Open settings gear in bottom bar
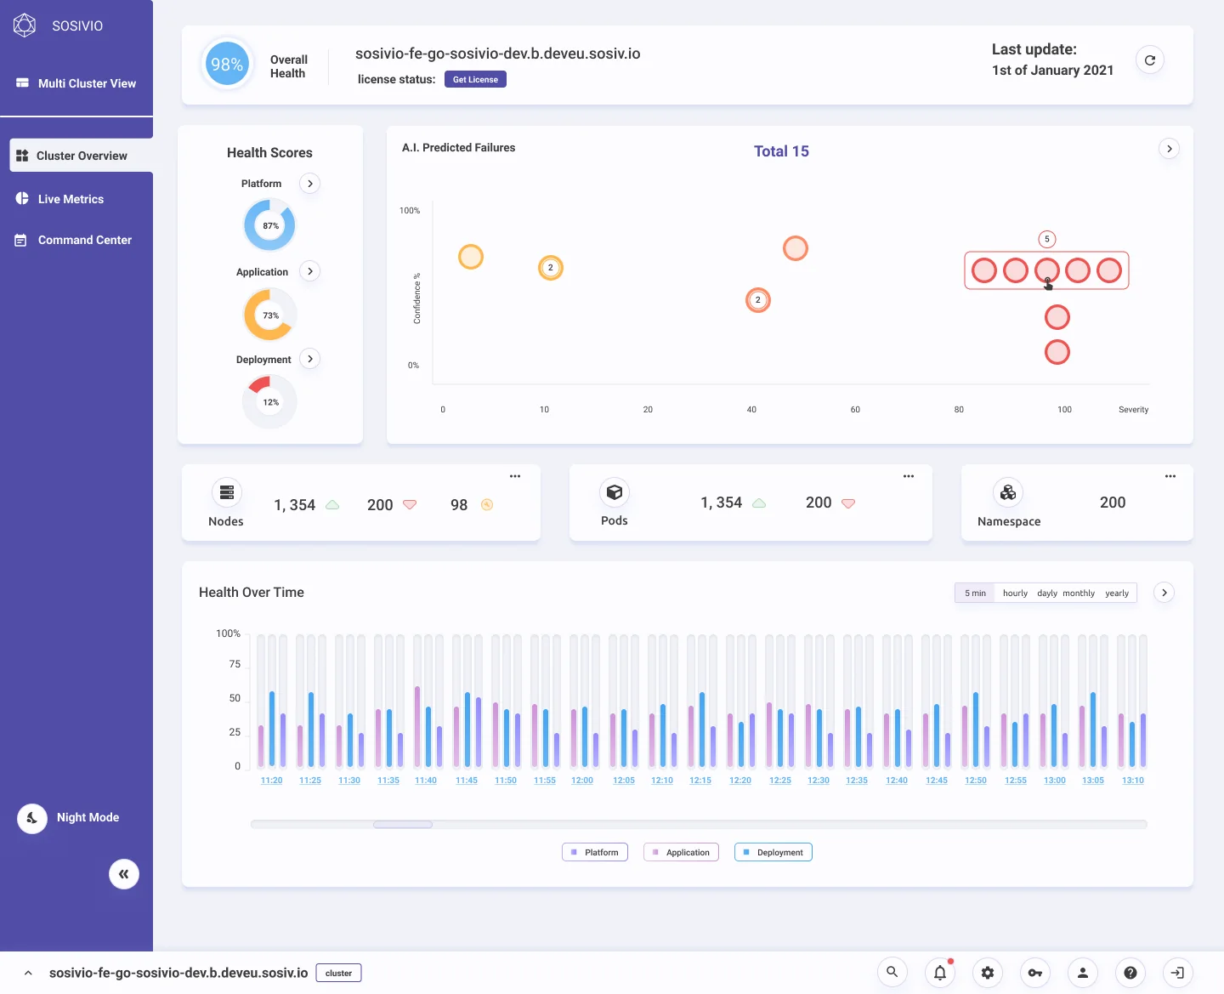 pos(988,973)
